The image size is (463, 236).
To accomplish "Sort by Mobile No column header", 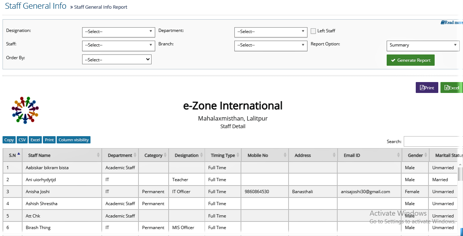I will tap(265, 155).
